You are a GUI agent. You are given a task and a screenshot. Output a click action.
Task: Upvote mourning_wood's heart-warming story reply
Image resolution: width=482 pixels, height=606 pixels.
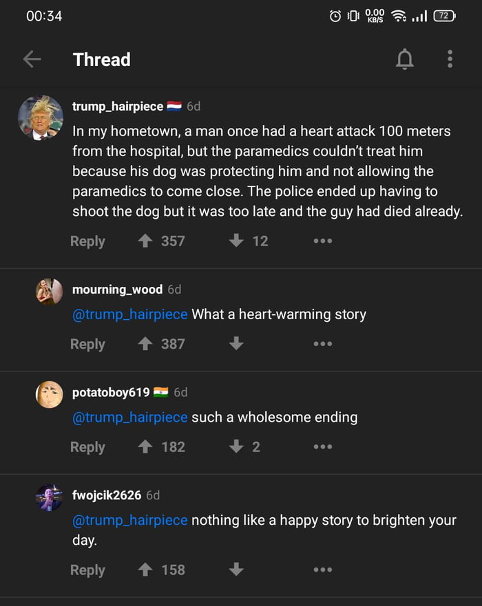click(x=145, y=344)
